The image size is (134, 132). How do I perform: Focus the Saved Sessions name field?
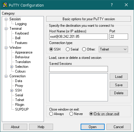[79, 69]
